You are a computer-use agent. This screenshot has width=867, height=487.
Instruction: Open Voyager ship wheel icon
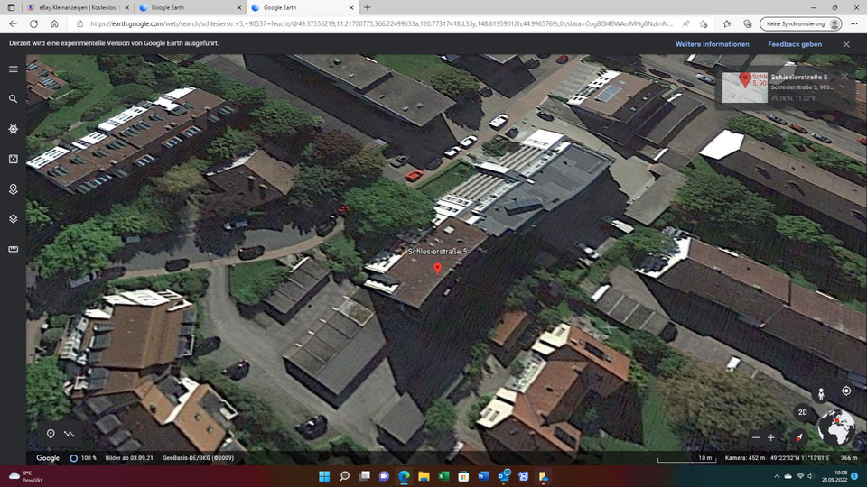[x=14, y=129]
